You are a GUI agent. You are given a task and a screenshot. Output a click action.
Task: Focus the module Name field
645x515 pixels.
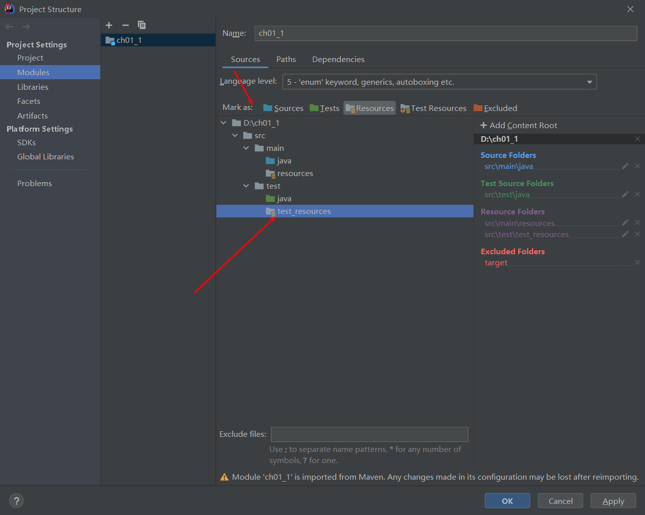(446, 33)
